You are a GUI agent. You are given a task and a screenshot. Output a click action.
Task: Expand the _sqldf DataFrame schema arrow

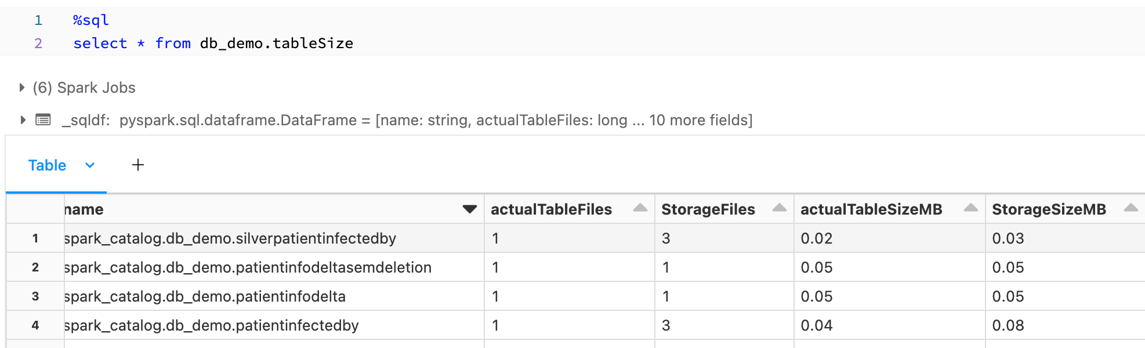pos(23,120)
